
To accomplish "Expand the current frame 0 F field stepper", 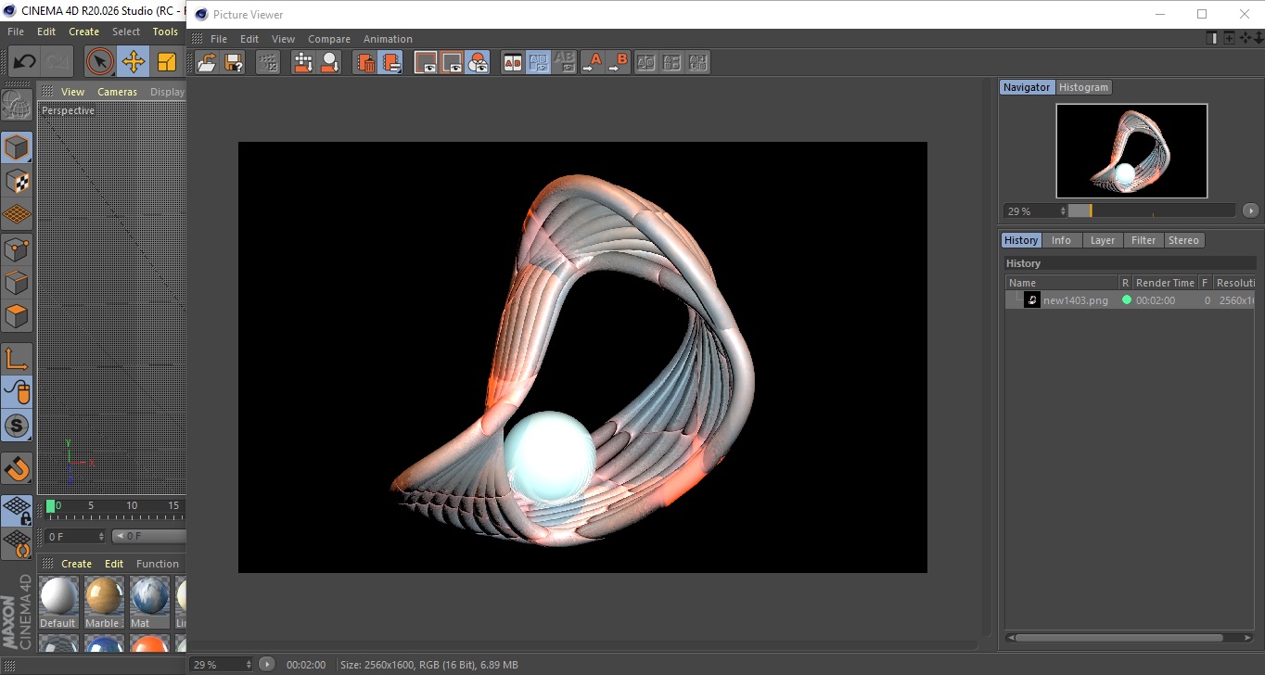I will tap(101, 537).
